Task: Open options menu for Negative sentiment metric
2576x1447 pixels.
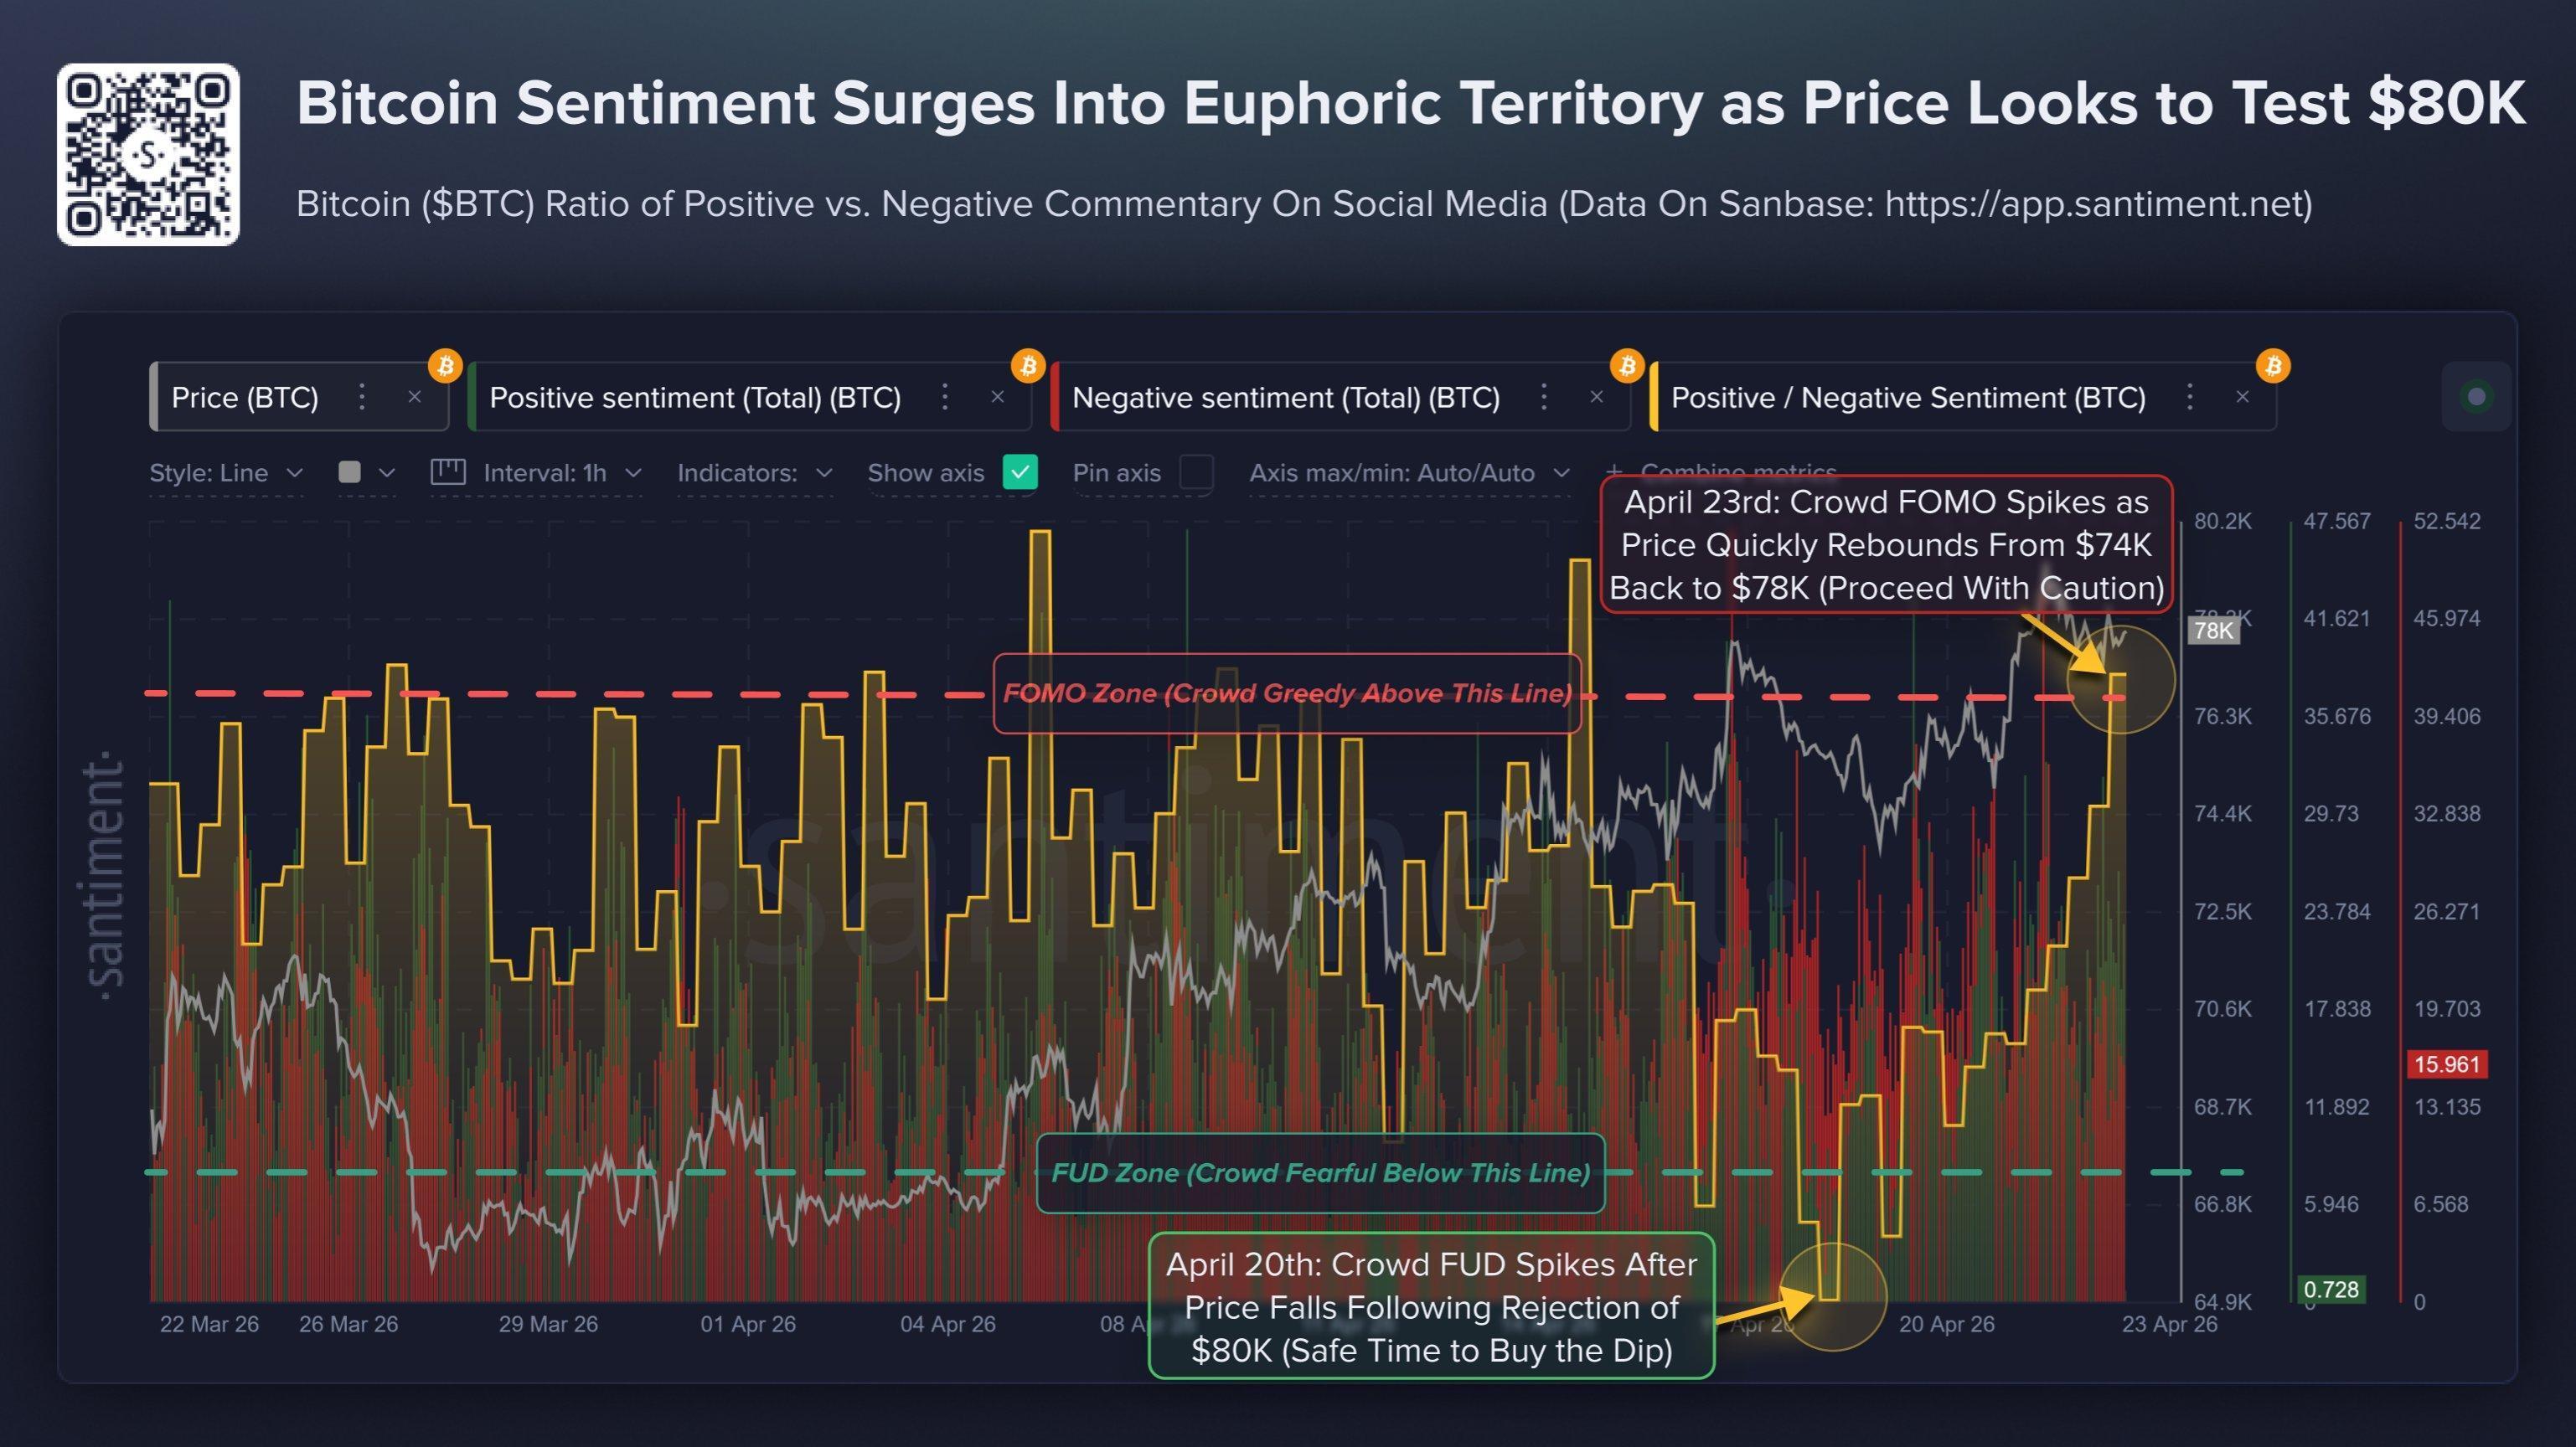Action: [x=1543, y=397]
